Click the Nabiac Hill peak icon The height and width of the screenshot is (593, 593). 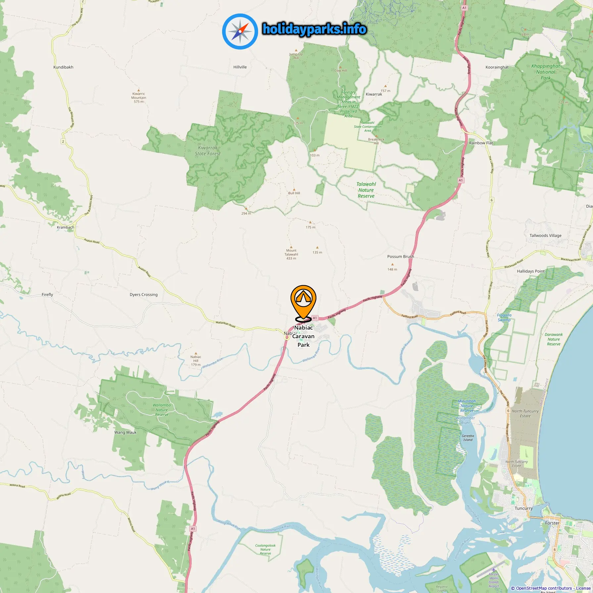pos(196,353)
